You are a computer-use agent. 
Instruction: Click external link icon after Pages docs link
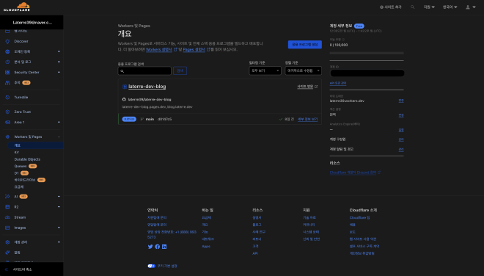tap(209, 49)
